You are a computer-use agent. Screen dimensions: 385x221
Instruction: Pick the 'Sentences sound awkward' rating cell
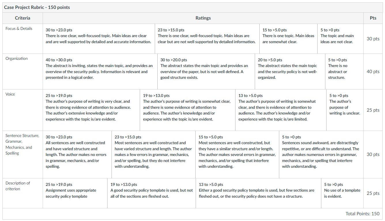pos(321,155)
